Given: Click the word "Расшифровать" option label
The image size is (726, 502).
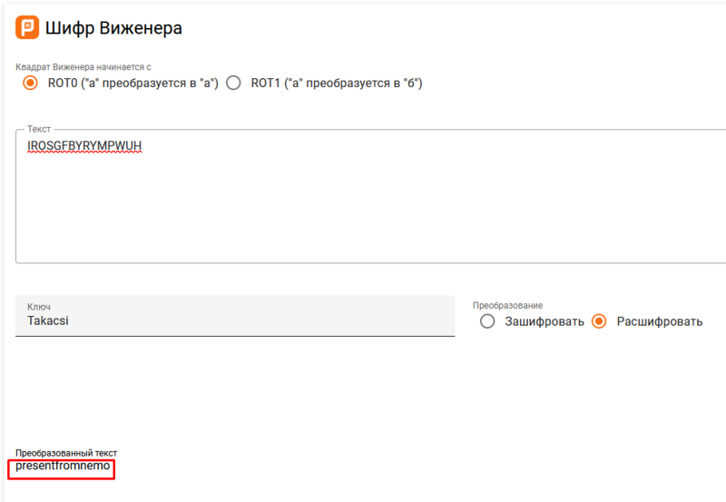Looking at the screenshot, I should point(659,321).
